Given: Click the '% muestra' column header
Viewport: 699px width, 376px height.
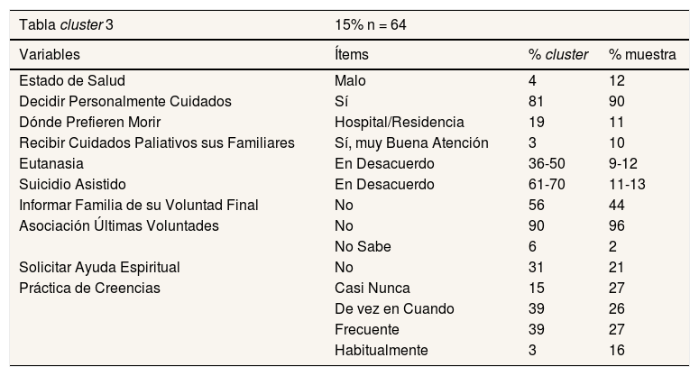Looking at the screenshot, I should (642, 55).
